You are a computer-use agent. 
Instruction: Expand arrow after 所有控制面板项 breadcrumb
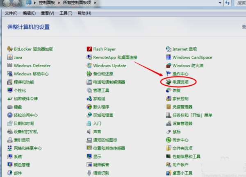(95, 3)
